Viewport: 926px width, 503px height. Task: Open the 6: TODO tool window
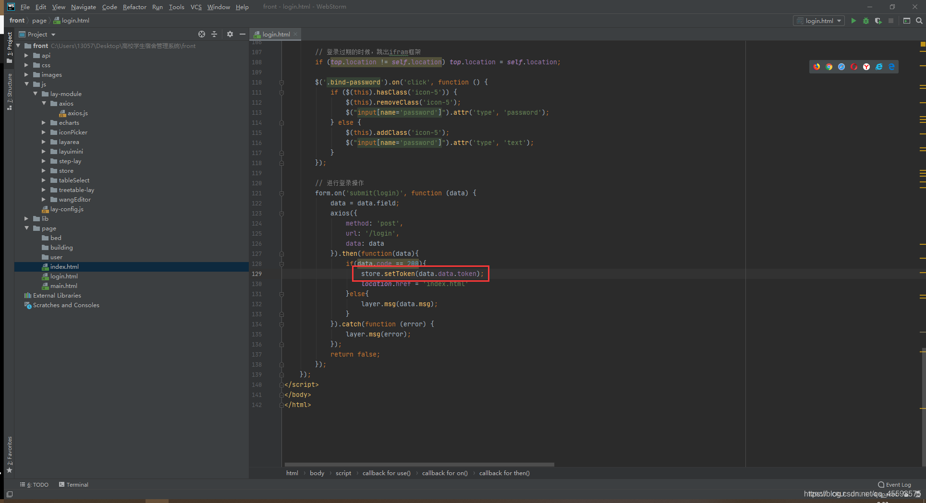[x=34, y=485]
